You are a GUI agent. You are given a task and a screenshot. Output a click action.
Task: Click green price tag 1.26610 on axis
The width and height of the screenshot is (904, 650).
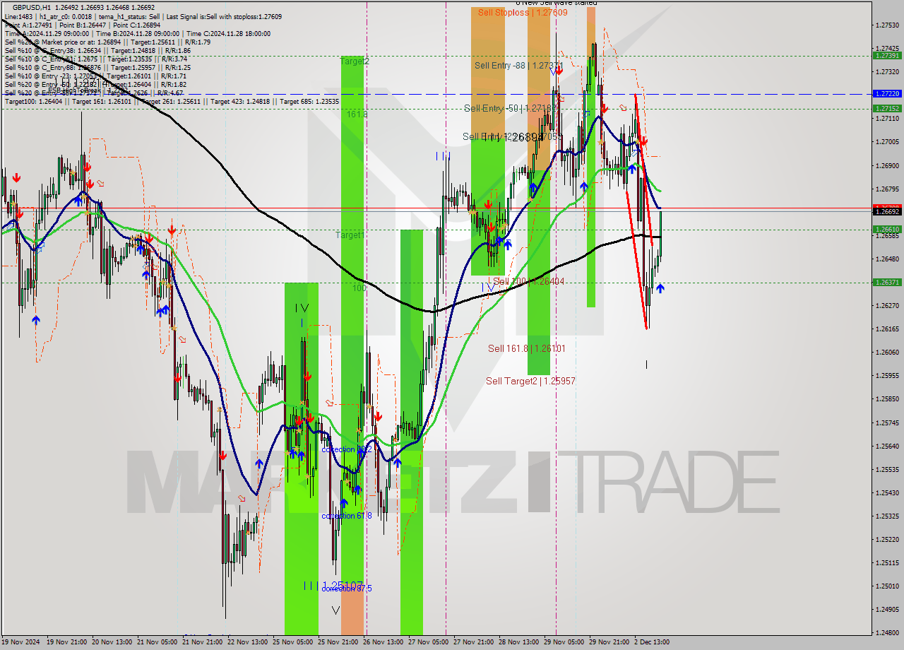point(886,229)
